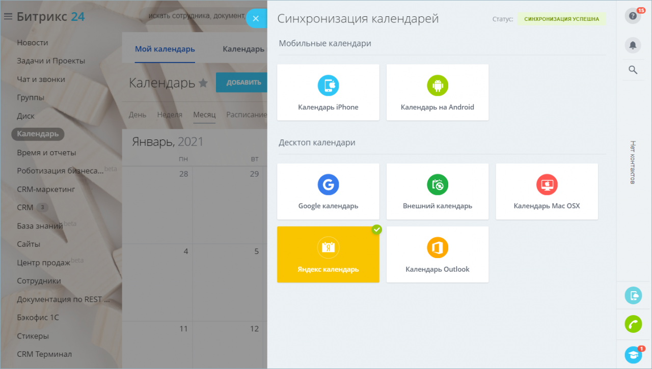Open the iPhone calendar sync icon
Image resolution: width=652 pixels, height=369 pixels.
[x=328, y=85]
